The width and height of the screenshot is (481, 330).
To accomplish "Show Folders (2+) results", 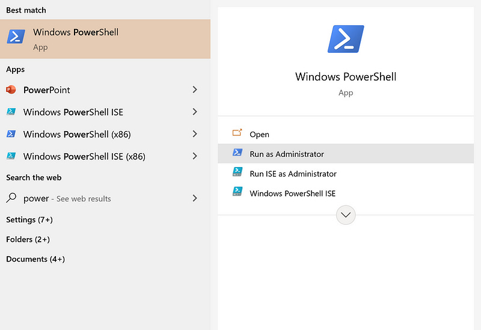I will 28,239.
